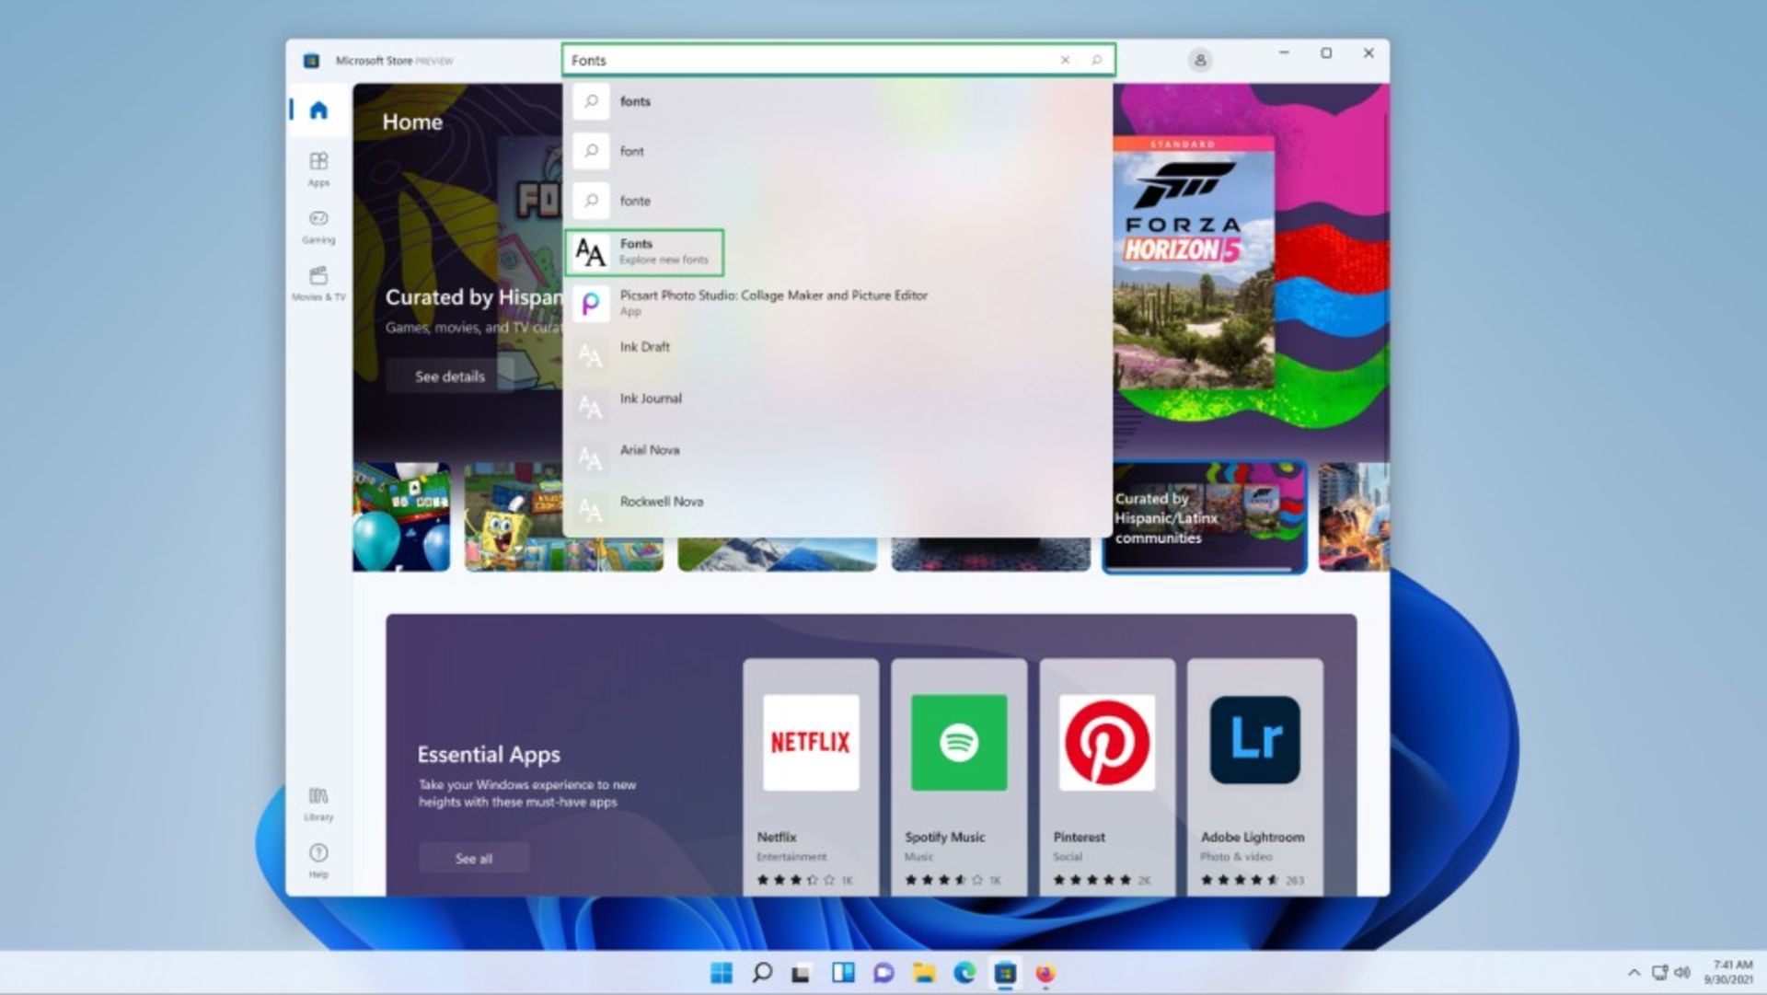
Task: Open the Spotify Music app card
Action: [x=958, y=773]
